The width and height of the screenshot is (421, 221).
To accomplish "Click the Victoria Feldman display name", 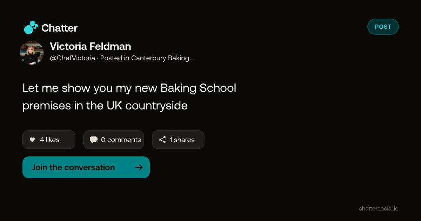I will click(91, 46).
